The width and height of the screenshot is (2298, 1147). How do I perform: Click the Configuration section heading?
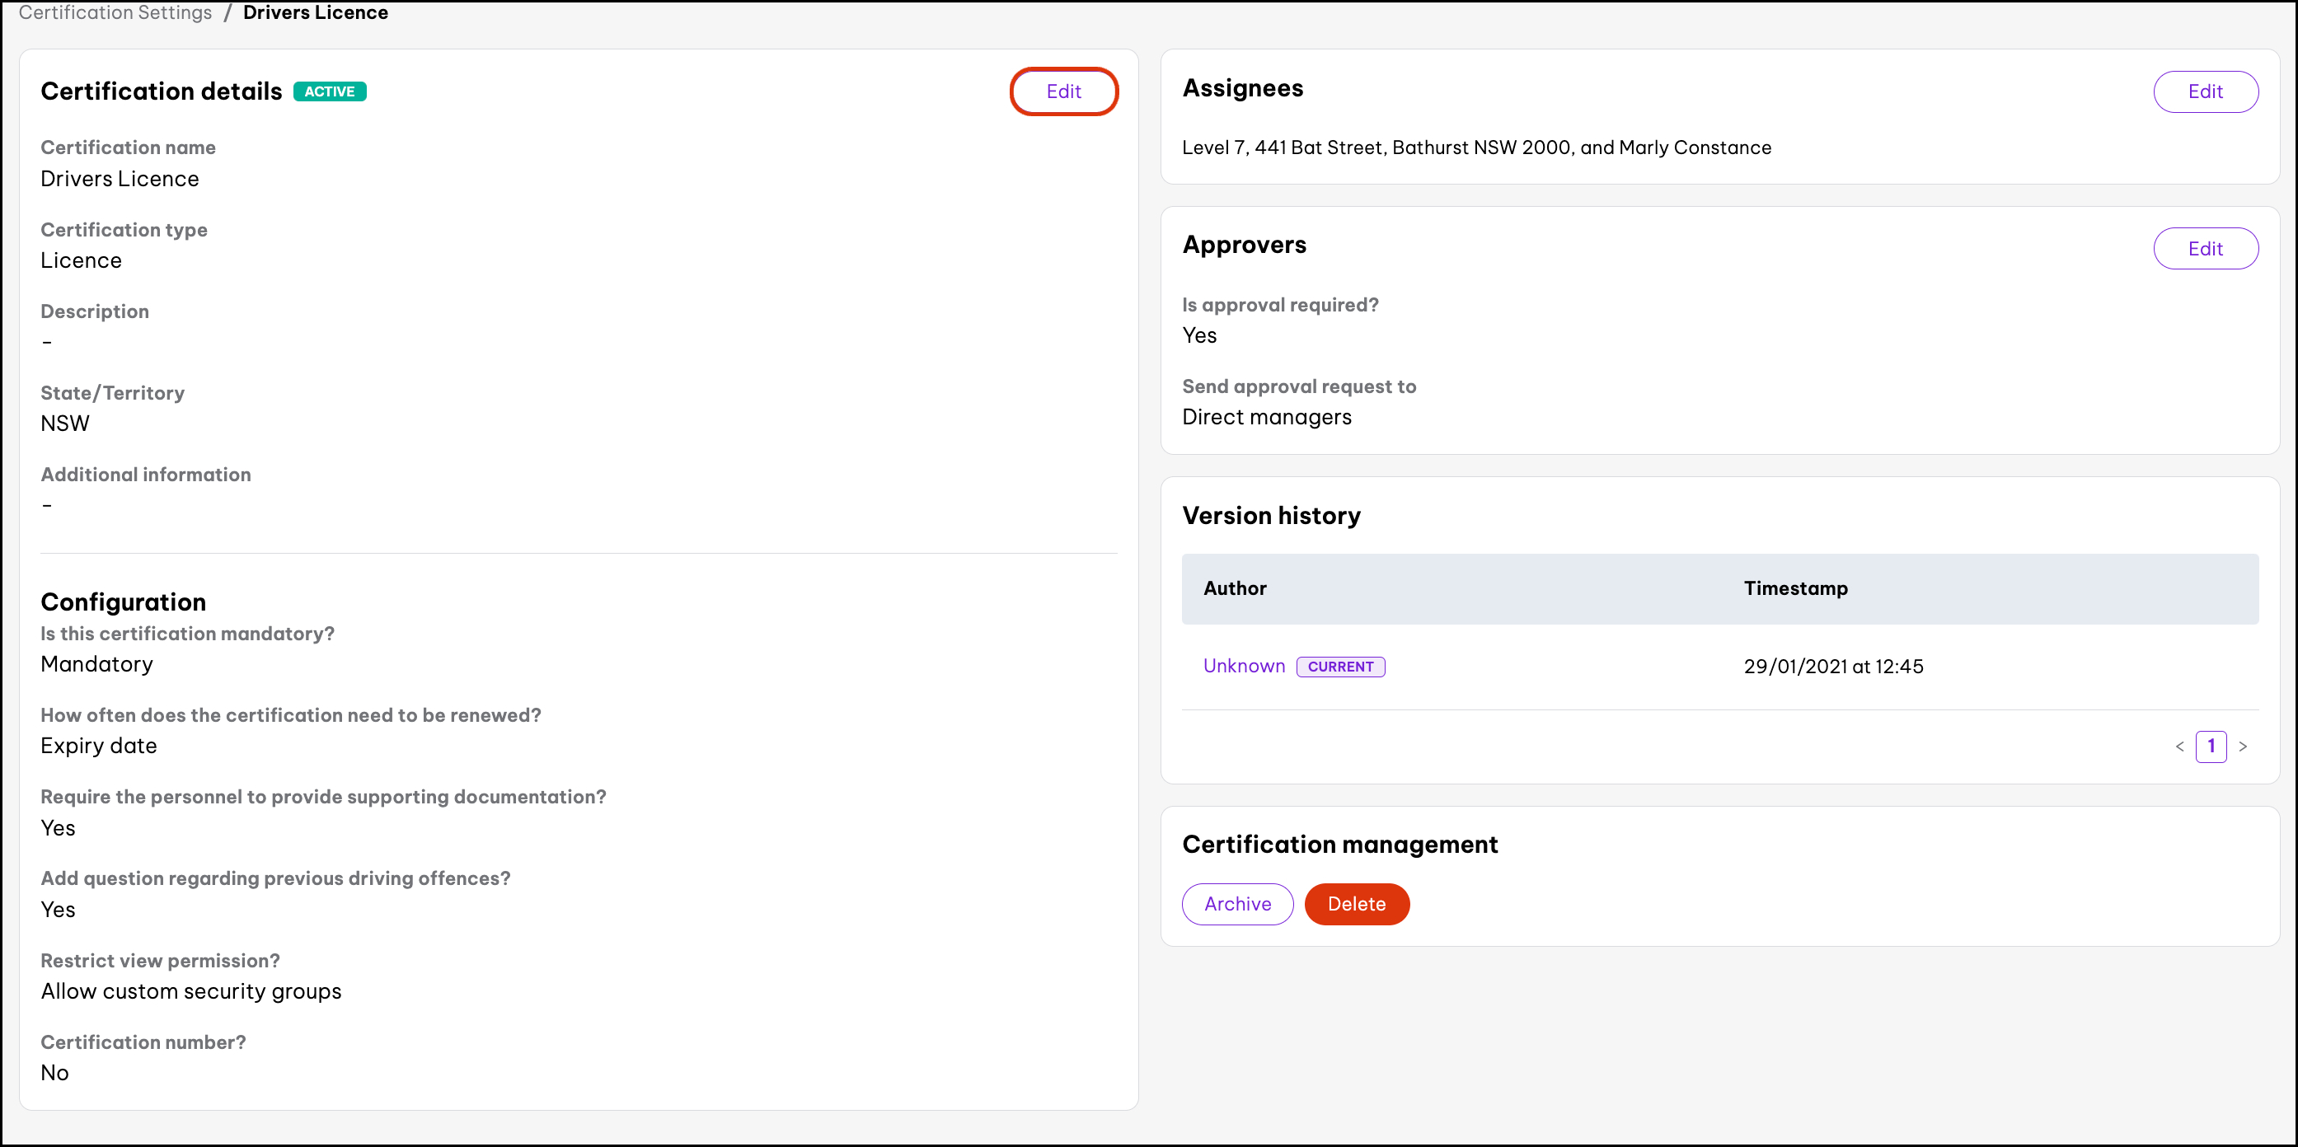[x=123, y=602]
